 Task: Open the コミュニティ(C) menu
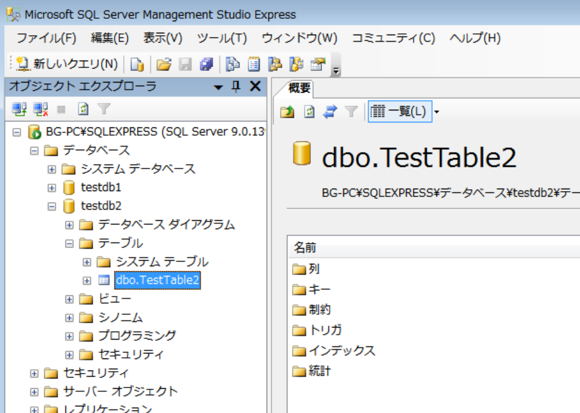pos(393,38)
